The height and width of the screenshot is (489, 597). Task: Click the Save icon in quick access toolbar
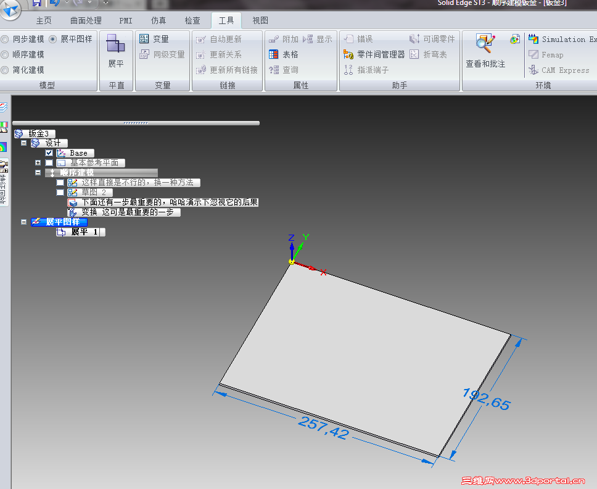tap(36, 3)
